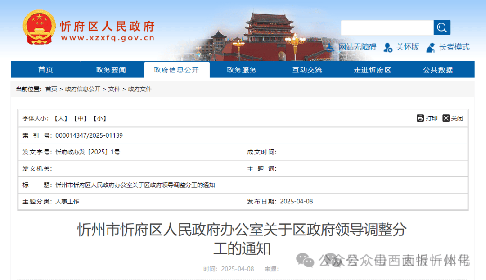Switch to the 首页 navigation tab

[45, 69]
